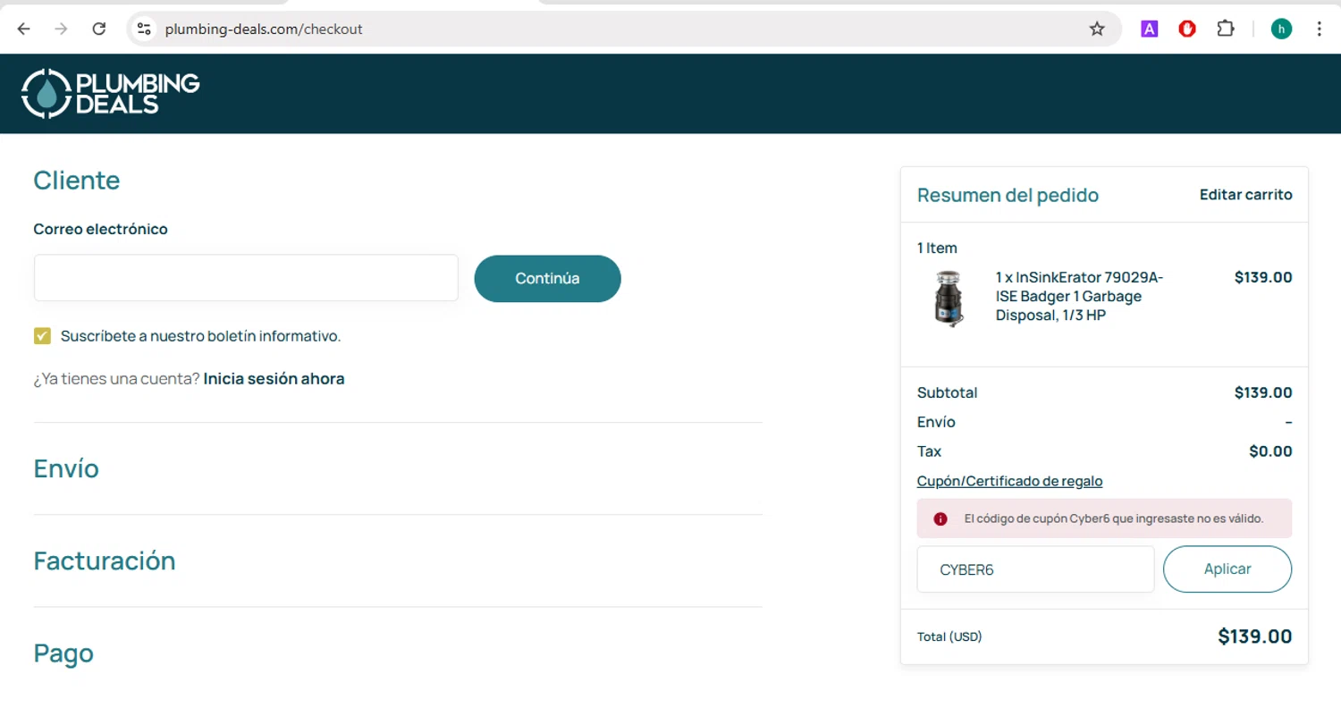Click the invalid coupon error message text
The image size is (1341, 716).
click(1114, 518)
